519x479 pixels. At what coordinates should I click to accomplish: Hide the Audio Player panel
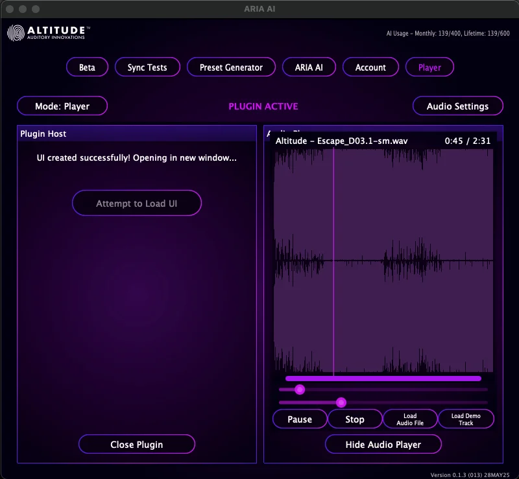[x=383, y=444]
